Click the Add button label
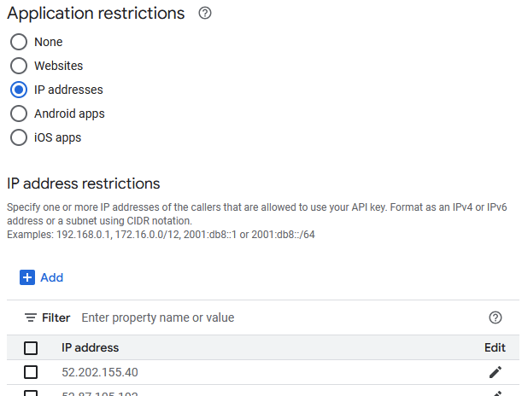Screen dimensions: 522x396 pos(52,277)
